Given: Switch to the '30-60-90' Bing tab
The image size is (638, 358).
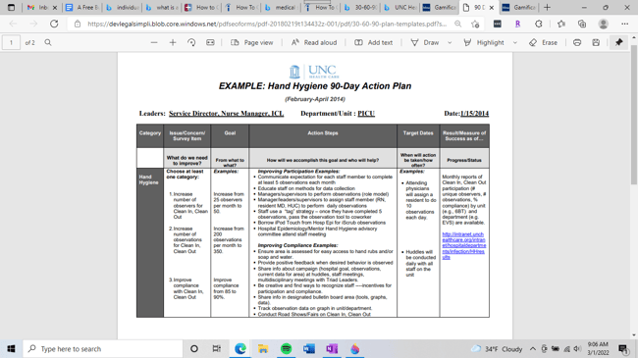Looking at the screenshot, I should pyautogui.click(x=360, y=7).
